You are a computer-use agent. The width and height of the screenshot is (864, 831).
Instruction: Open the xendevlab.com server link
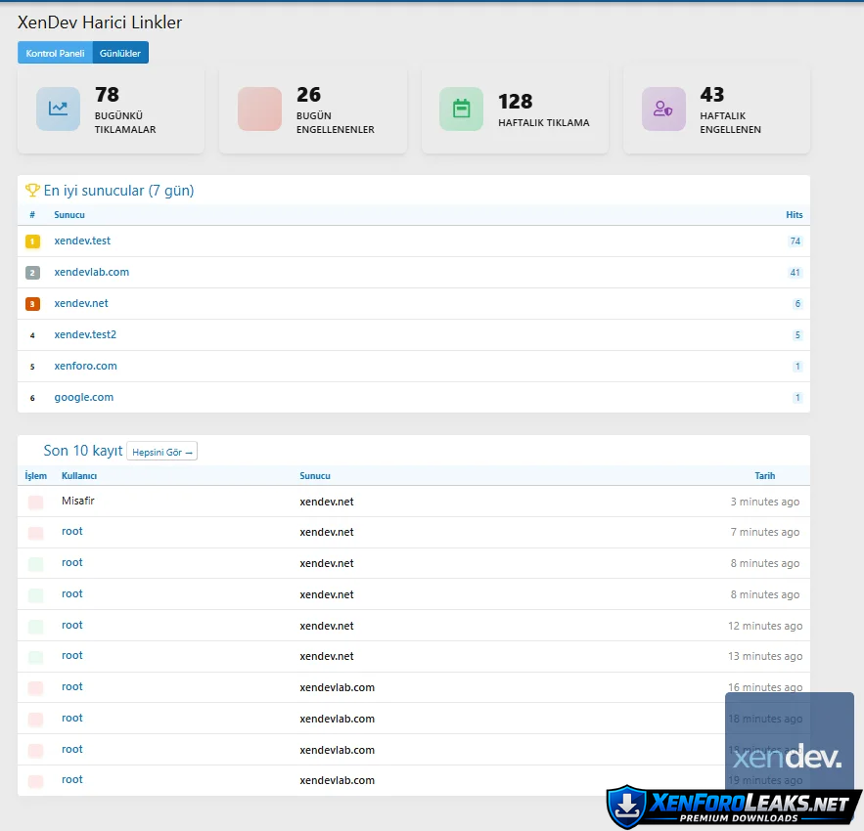(x=91, y=272)
